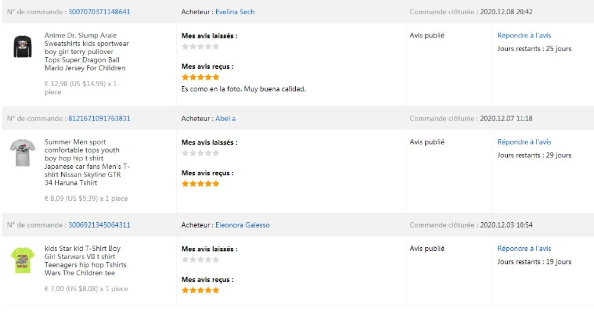Image resolution: width=594 pixels, height=312 pixels.
Task: Open the Anime Dr. Slump Arale Sweatshirts product title
Action: [86, 52]
